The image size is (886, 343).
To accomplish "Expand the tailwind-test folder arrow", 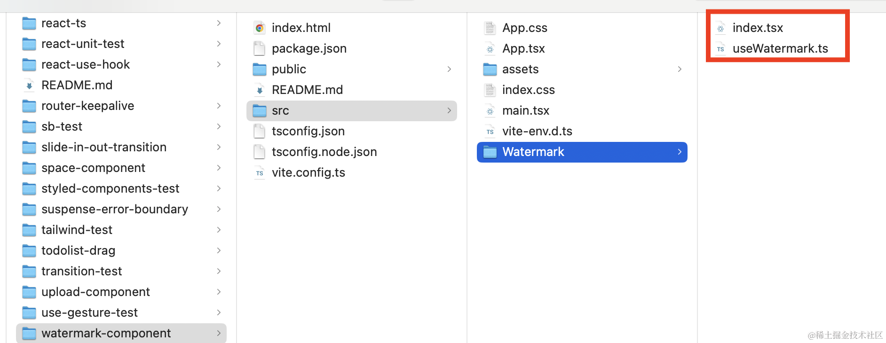I will coord(219,230).
